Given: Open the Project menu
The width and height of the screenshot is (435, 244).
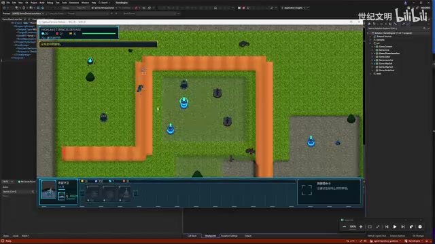Looking at the screenshot, I should pyautogui.click(x=34, y=3).
